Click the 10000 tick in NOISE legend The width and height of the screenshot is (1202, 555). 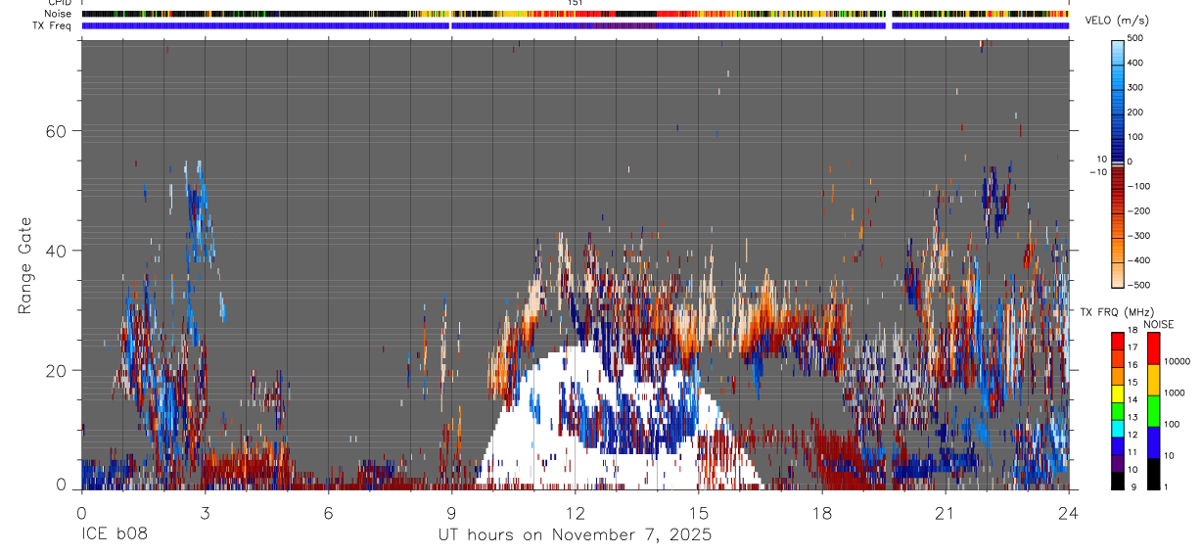tap(1176, 361)
